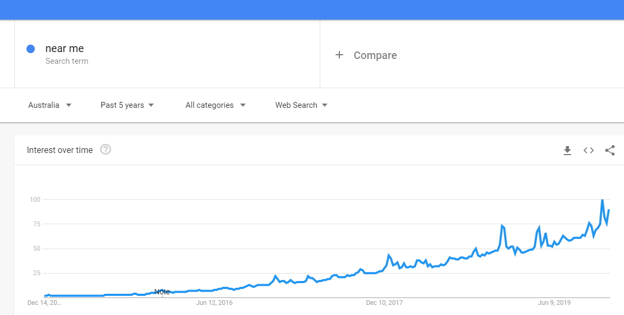Share the Interest over time chart
Viewport: 624px width, 315px height.
point(610,150)
